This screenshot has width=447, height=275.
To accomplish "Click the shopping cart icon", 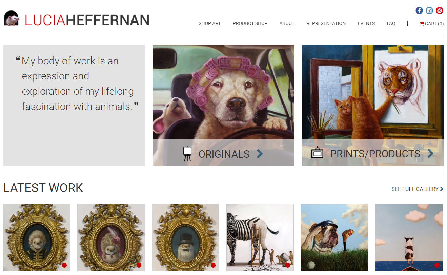I will click(x=422, y=24).
